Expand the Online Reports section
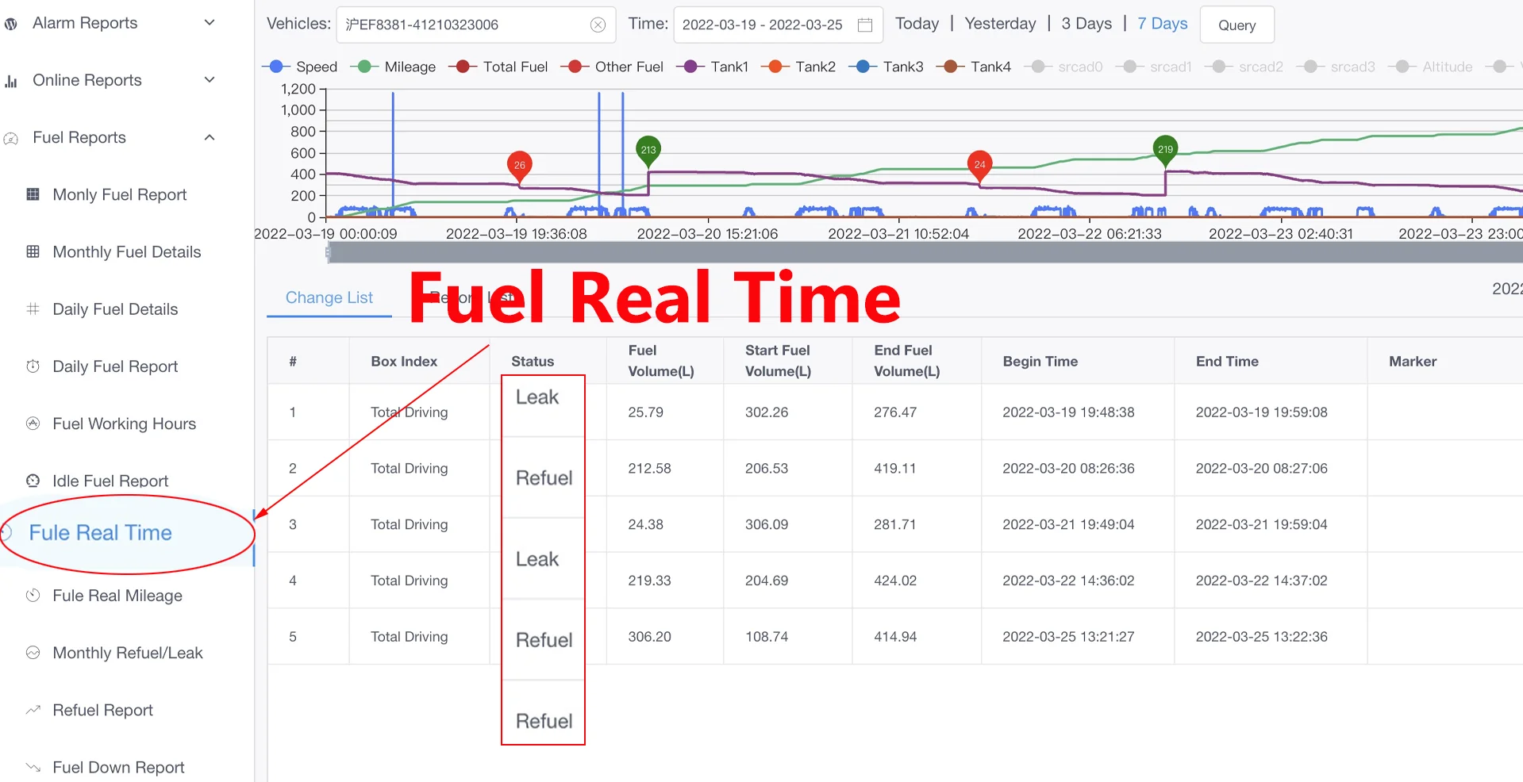The image size is (1523, 782). click(x=209, y=79)
